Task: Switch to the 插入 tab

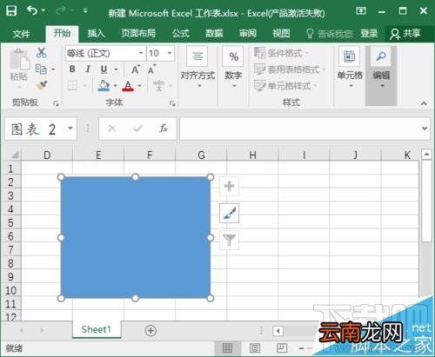Action: pyautogui.click(x=96, y=33)
